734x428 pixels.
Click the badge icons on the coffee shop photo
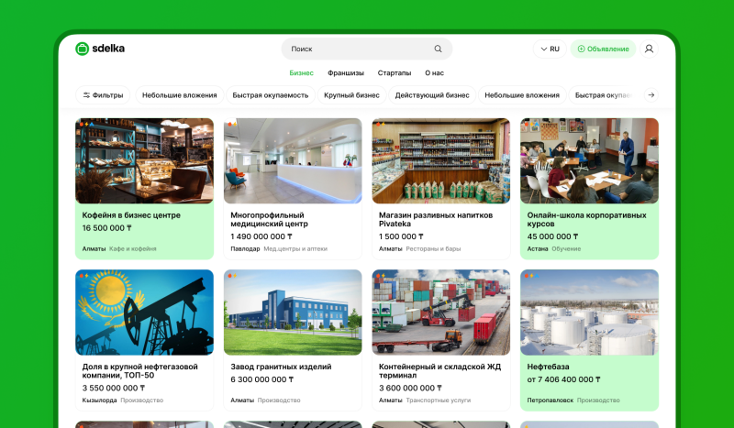pos(86,125)
